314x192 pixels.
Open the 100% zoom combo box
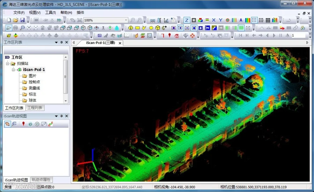pos(106,20)
